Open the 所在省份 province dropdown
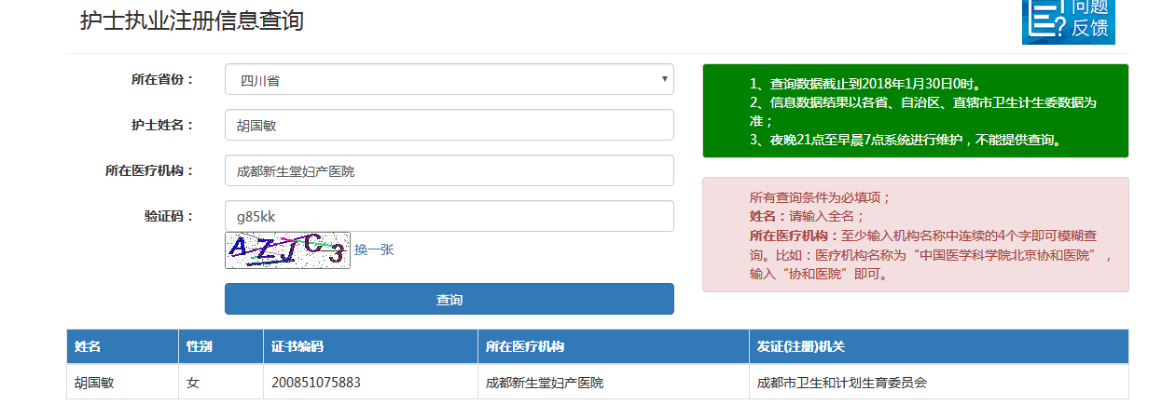Image resolution: width=1162 pixels, height=418 pixels. (x=449, y=80)
